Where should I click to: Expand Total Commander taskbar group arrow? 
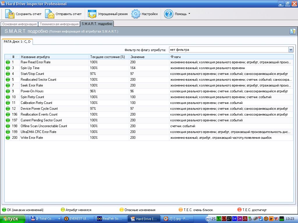(59, 219)
